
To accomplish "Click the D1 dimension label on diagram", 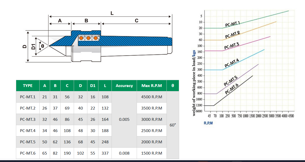I will point(33,47).
